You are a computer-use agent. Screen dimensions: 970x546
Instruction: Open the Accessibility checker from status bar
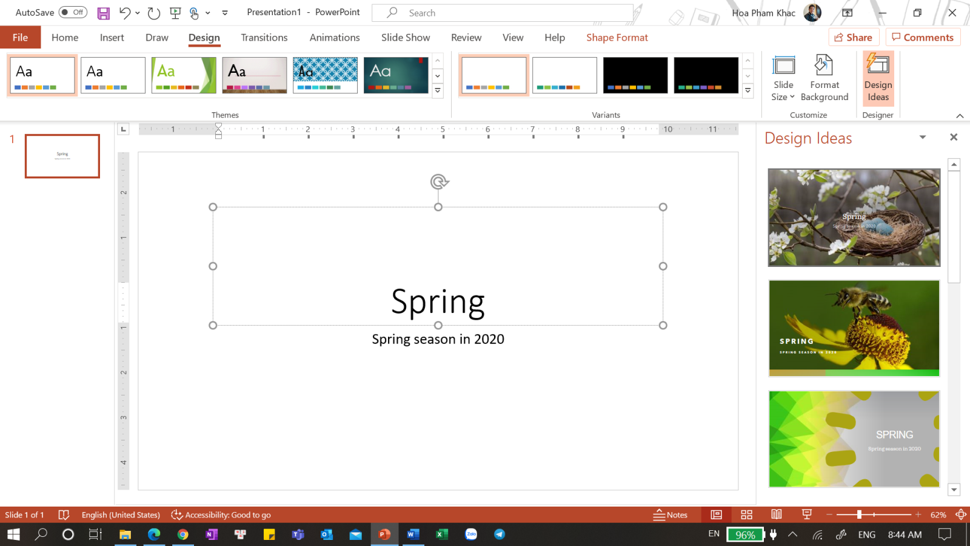point(221,514)
